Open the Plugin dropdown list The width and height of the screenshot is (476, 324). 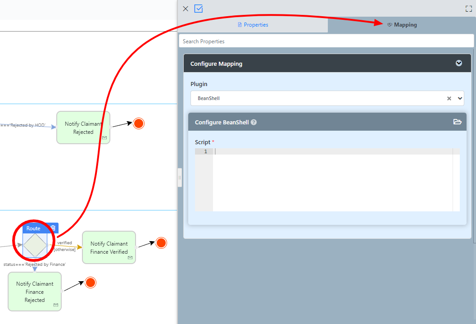coord(460,98)
